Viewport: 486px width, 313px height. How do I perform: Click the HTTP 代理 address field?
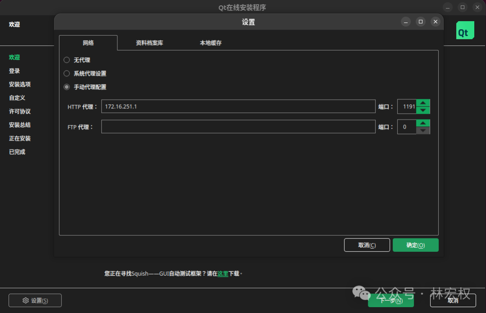238,106
